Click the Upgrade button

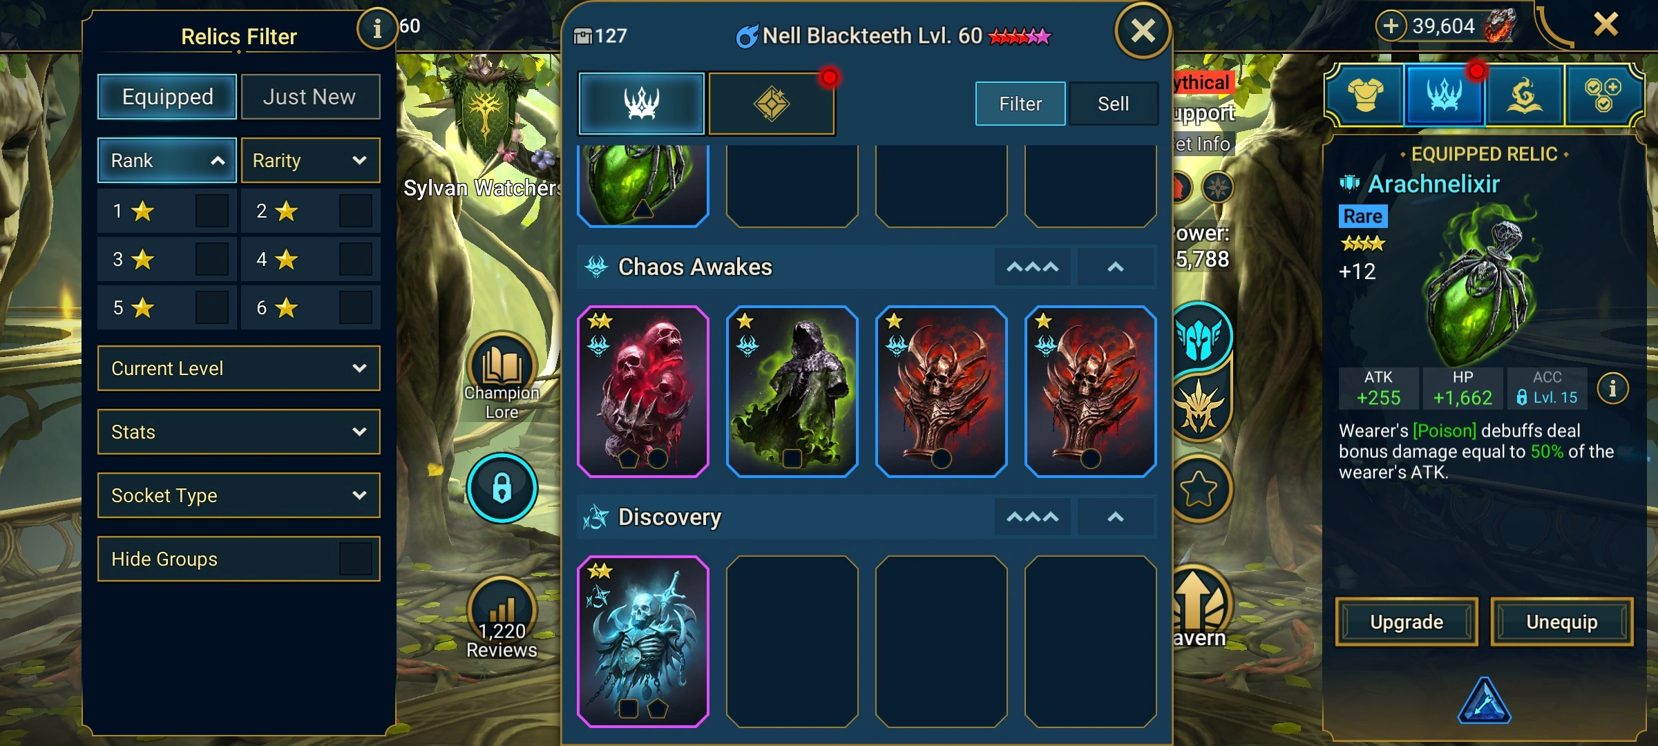pyautogui.click(x=1407, y=622)
